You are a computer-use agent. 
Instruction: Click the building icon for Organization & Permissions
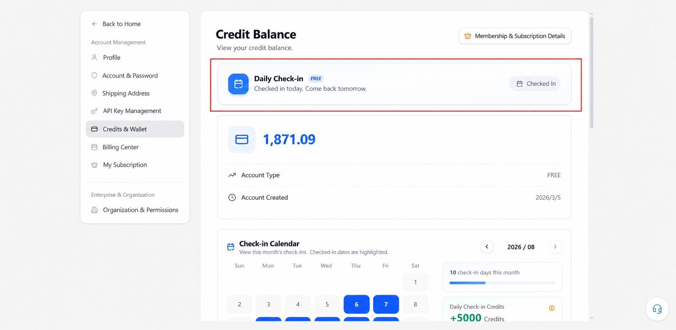(94, 210)
